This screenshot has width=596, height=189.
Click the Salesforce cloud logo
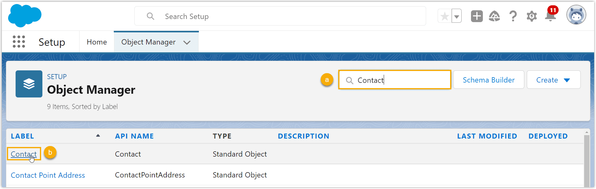(x=25, y=15)
